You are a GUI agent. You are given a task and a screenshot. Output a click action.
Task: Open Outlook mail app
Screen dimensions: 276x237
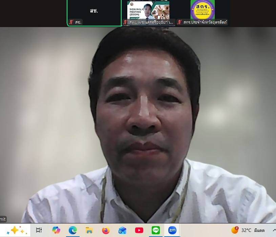click(122, 230)
